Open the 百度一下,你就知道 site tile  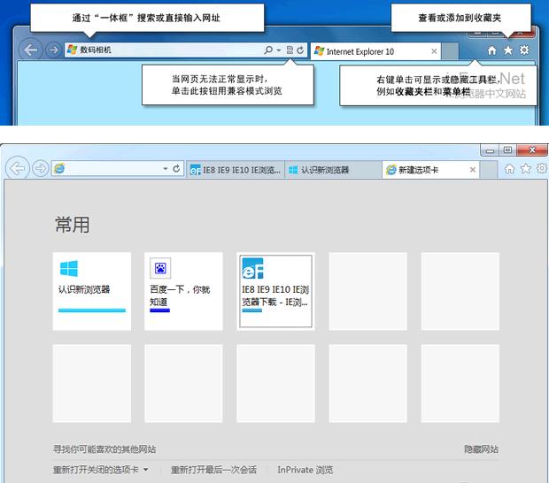coord(183,291)
